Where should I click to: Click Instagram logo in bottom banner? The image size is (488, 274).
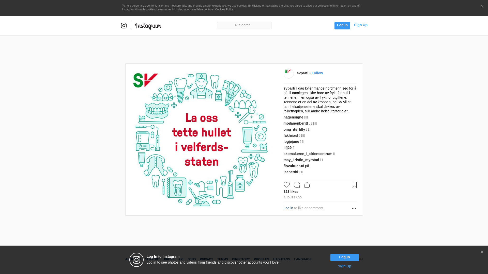[136, 260]
